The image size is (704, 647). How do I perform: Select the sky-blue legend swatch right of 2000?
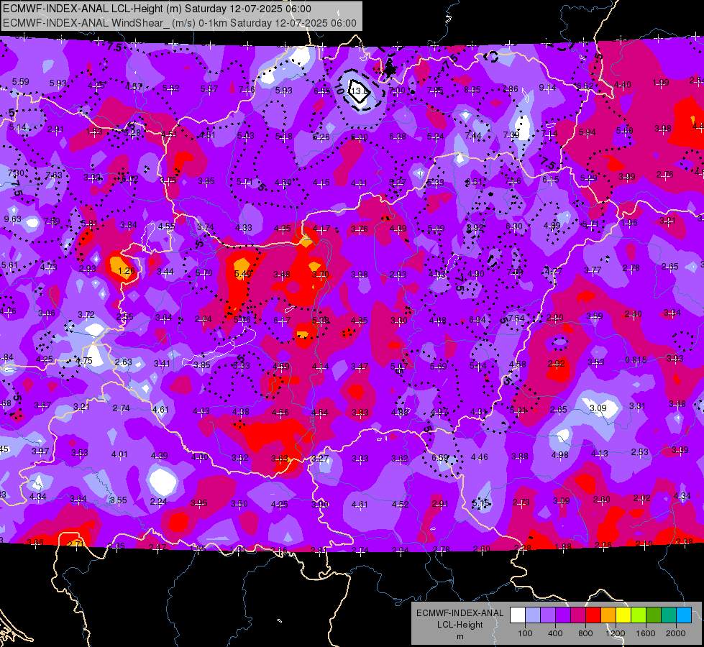coord(684,615)
